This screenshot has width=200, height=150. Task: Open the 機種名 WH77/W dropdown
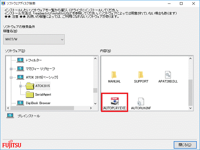34,39
